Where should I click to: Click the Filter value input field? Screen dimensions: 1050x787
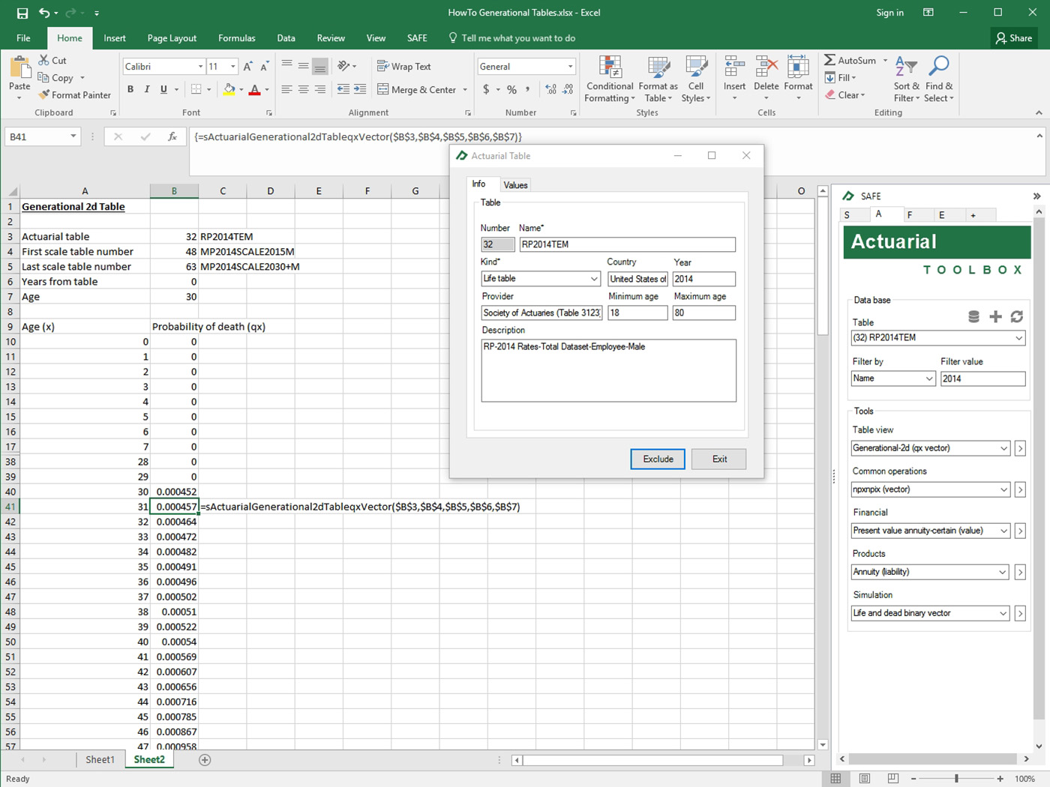(982, 379)
